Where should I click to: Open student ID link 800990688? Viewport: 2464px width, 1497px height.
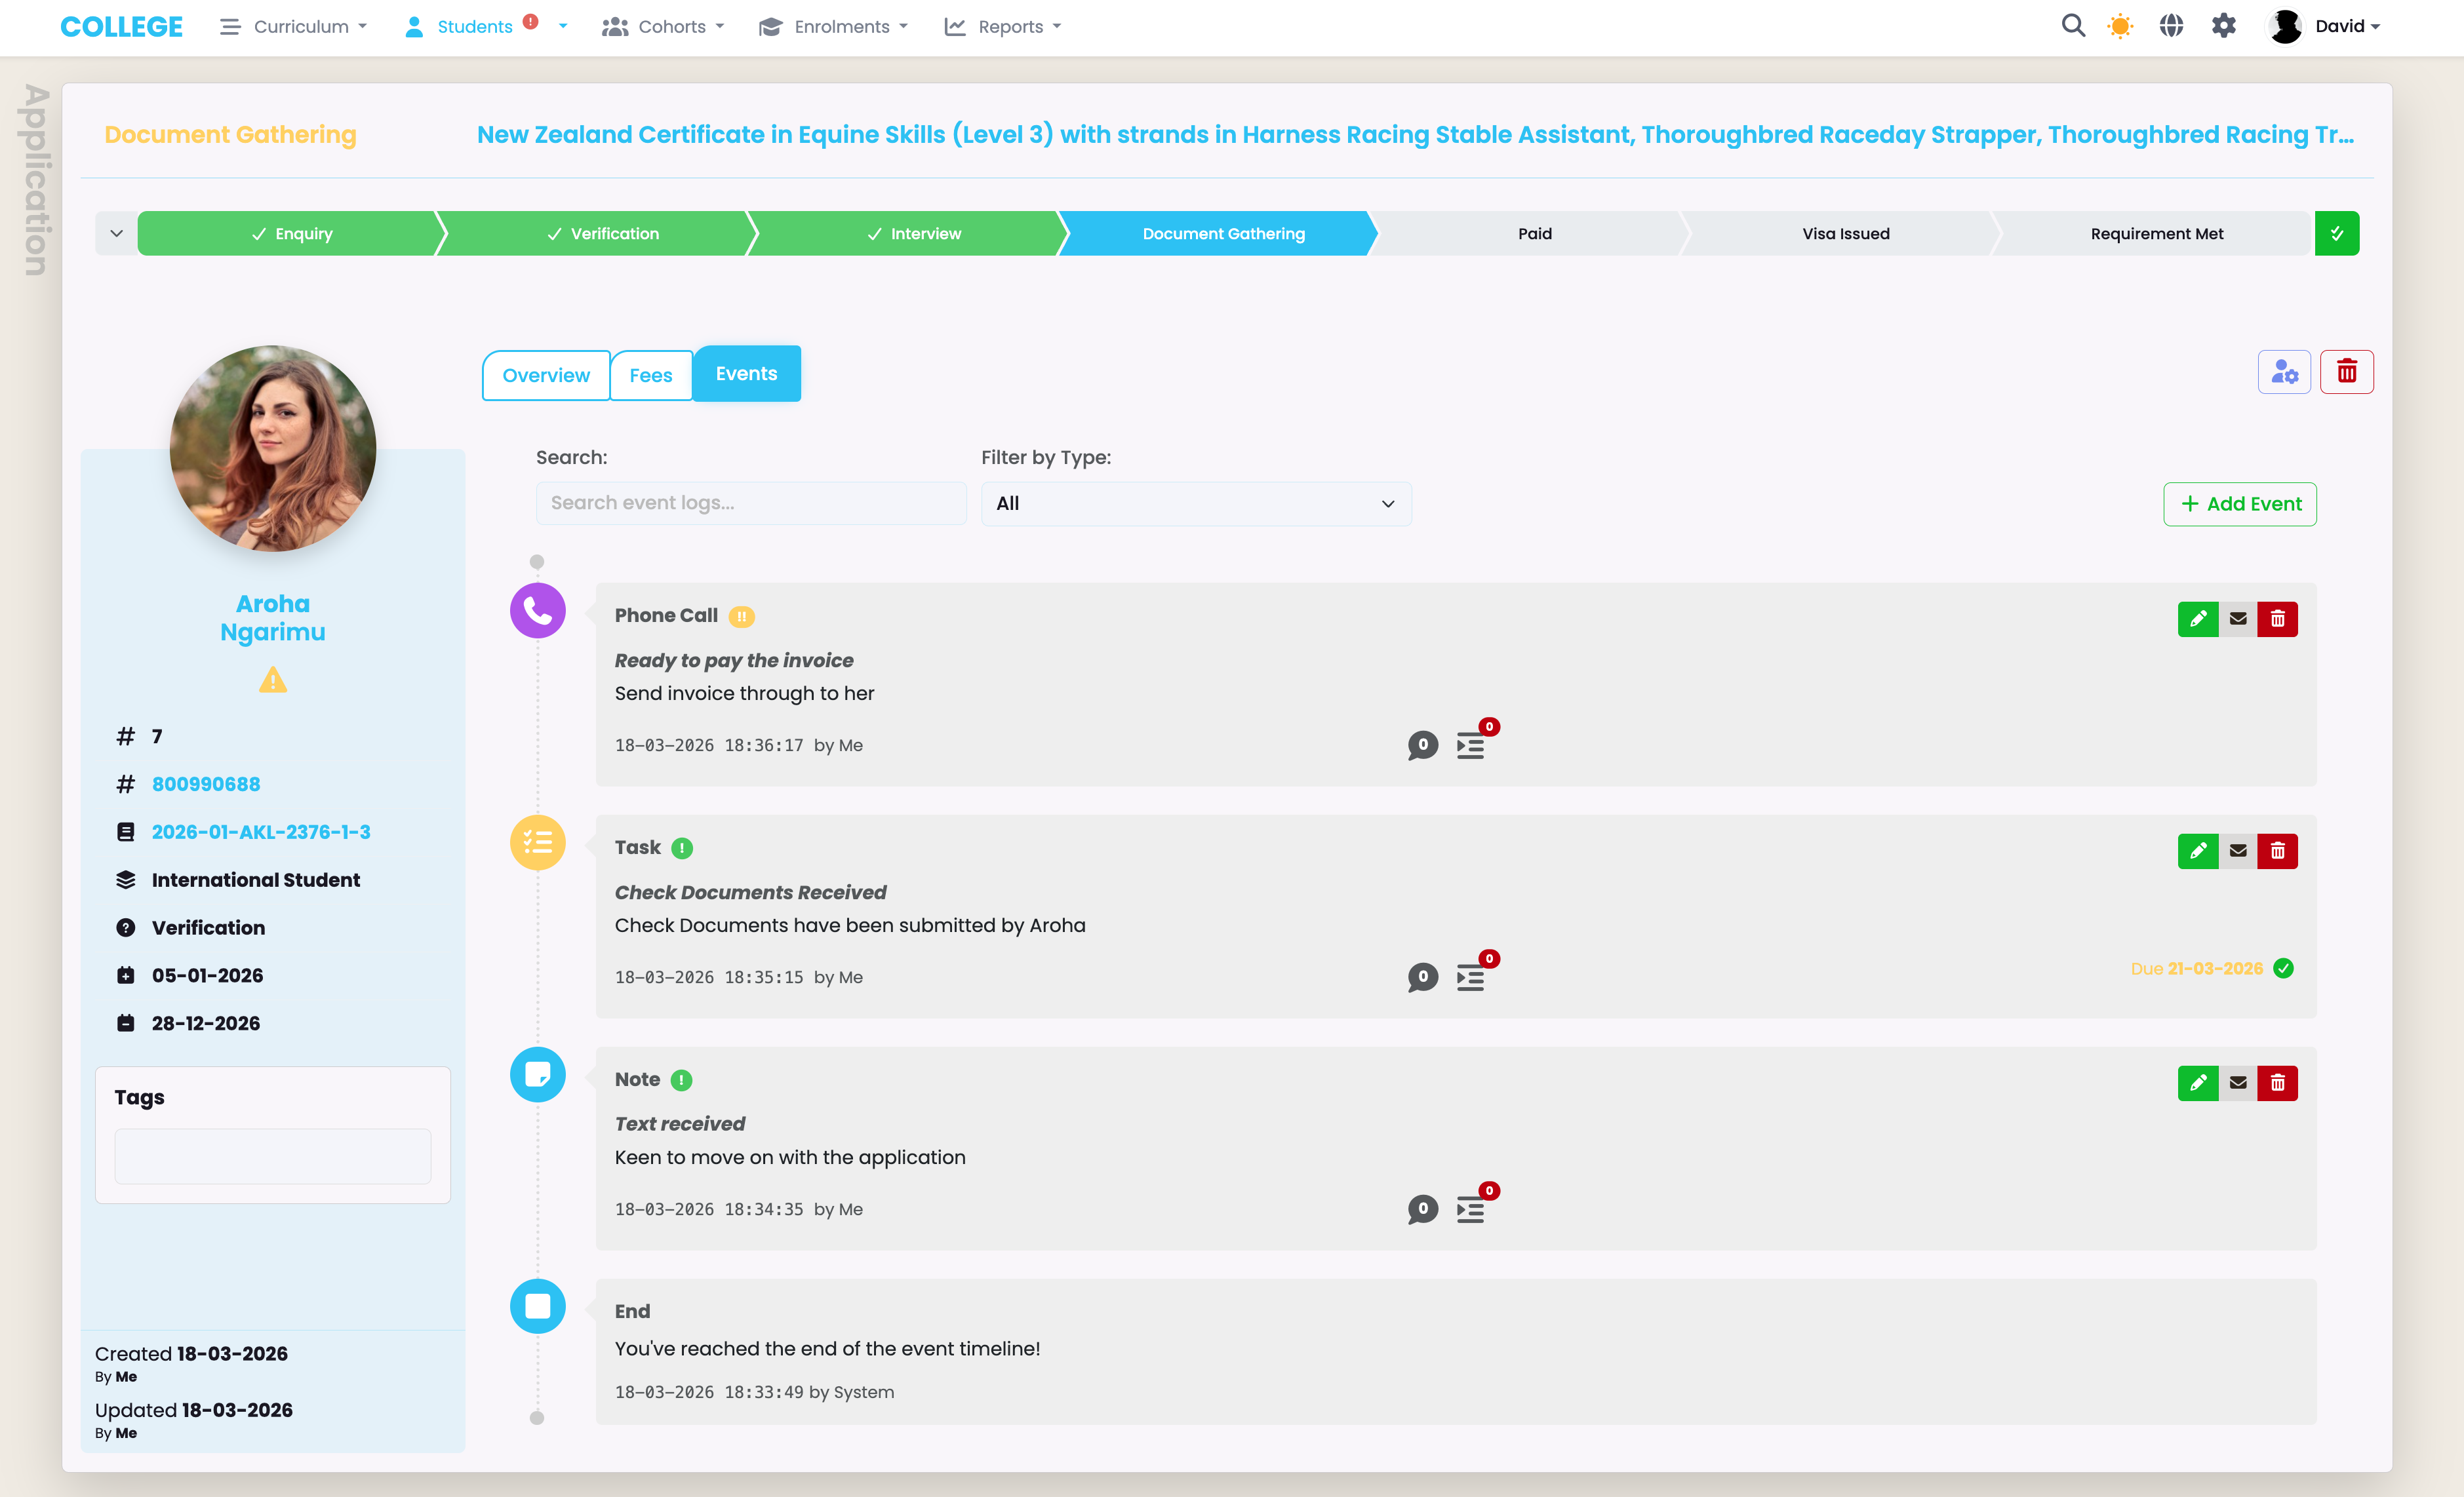[206, 783]
